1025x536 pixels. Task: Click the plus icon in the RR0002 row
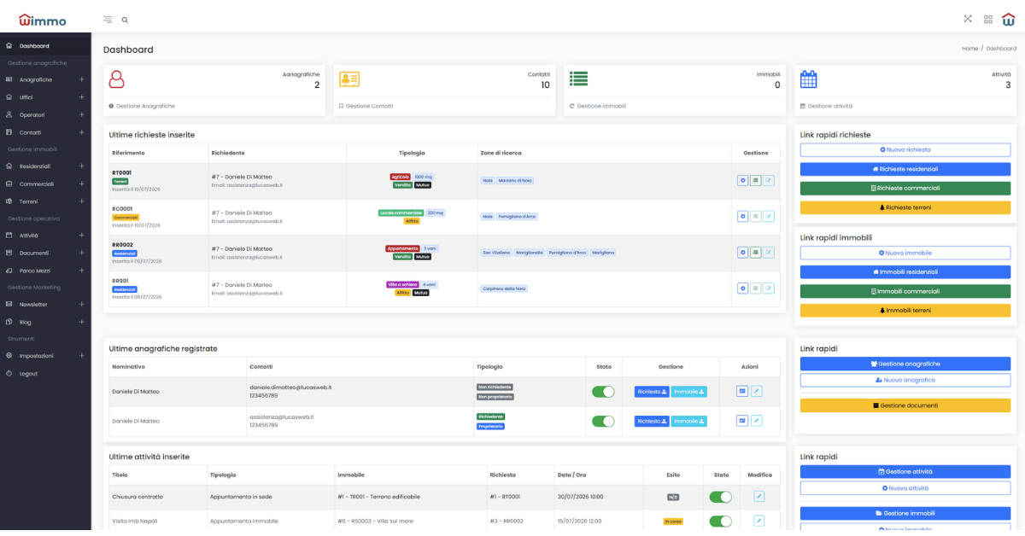[x=743, y=253]
